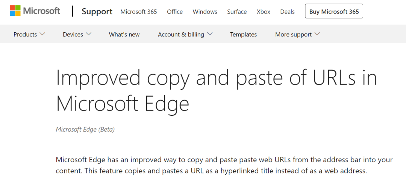Open the Deals link
This screenshot has height=186, width=406.
[x=288, y=12]
